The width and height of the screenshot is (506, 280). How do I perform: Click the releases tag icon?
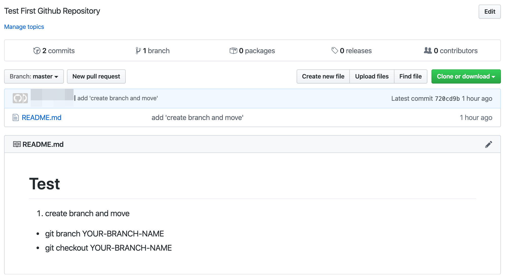pyautogui.click(x=335, y=50)
